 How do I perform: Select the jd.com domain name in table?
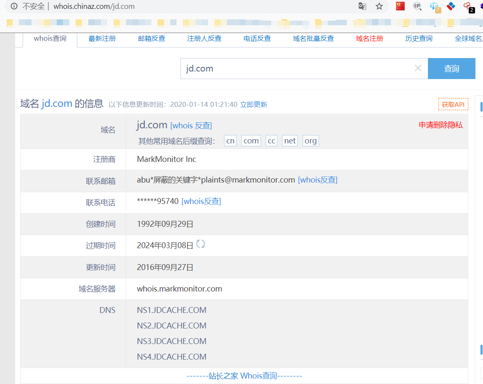(x=152, y=125)
